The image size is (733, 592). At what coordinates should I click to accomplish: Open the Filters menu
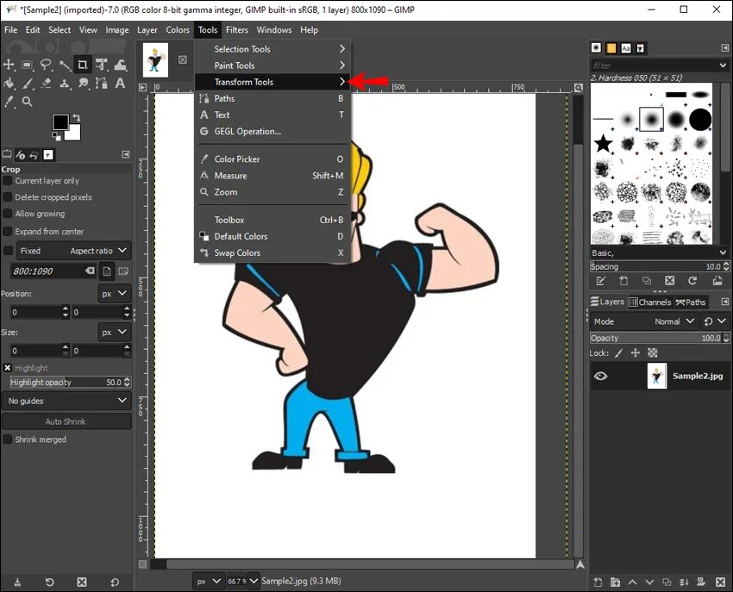(237, 30)
